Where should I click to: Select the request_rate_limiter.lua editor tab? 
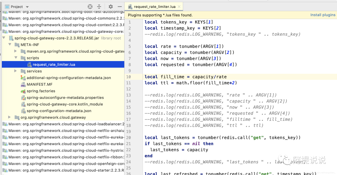pos(154,7)
